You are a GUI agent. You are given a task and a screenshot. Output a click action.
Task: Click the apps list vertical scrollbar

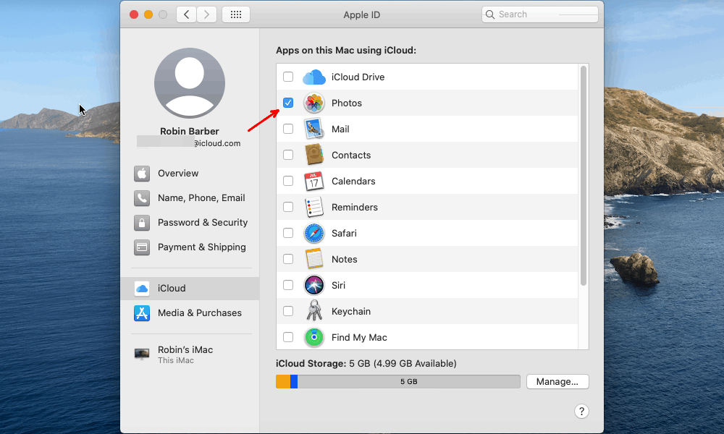[583, 175]
